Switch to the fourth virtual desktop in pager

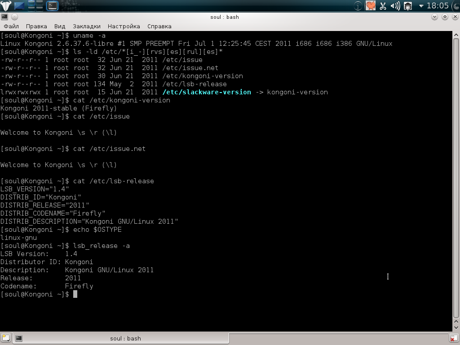pyautogui.click(x=40, y=9)
